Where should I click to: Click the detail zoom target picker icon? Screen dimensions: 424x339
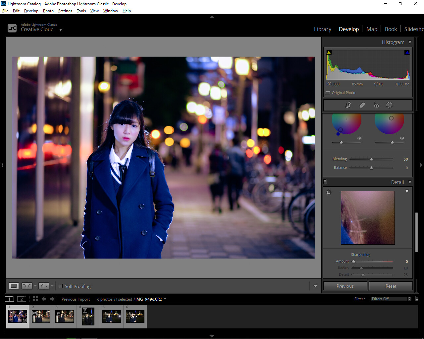click(329, 192)
